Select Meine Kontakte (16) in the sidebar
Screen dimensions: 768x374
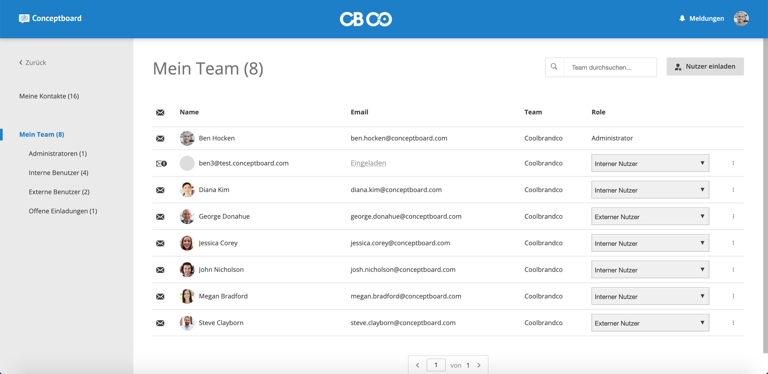[x=49, y=96]
